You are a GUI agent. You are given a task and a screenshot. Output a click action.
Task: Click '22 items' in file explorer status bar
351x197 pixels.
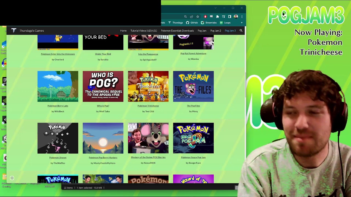coord(68,188)
